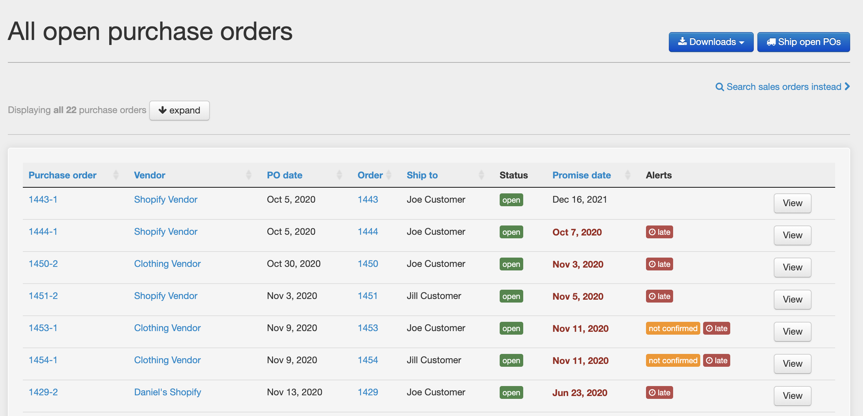Click open status badge for 1443-1

(511, 200)
